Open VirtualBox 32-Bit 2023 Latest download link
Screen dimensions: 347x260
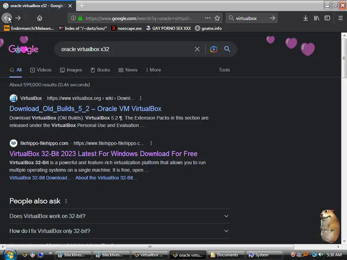(103, 154)
